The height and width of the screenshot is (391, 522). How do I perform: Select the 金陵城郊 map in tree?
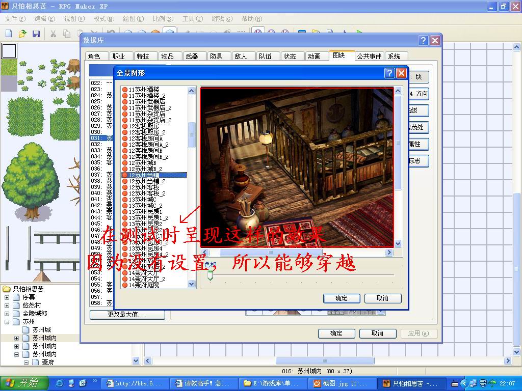35,314
